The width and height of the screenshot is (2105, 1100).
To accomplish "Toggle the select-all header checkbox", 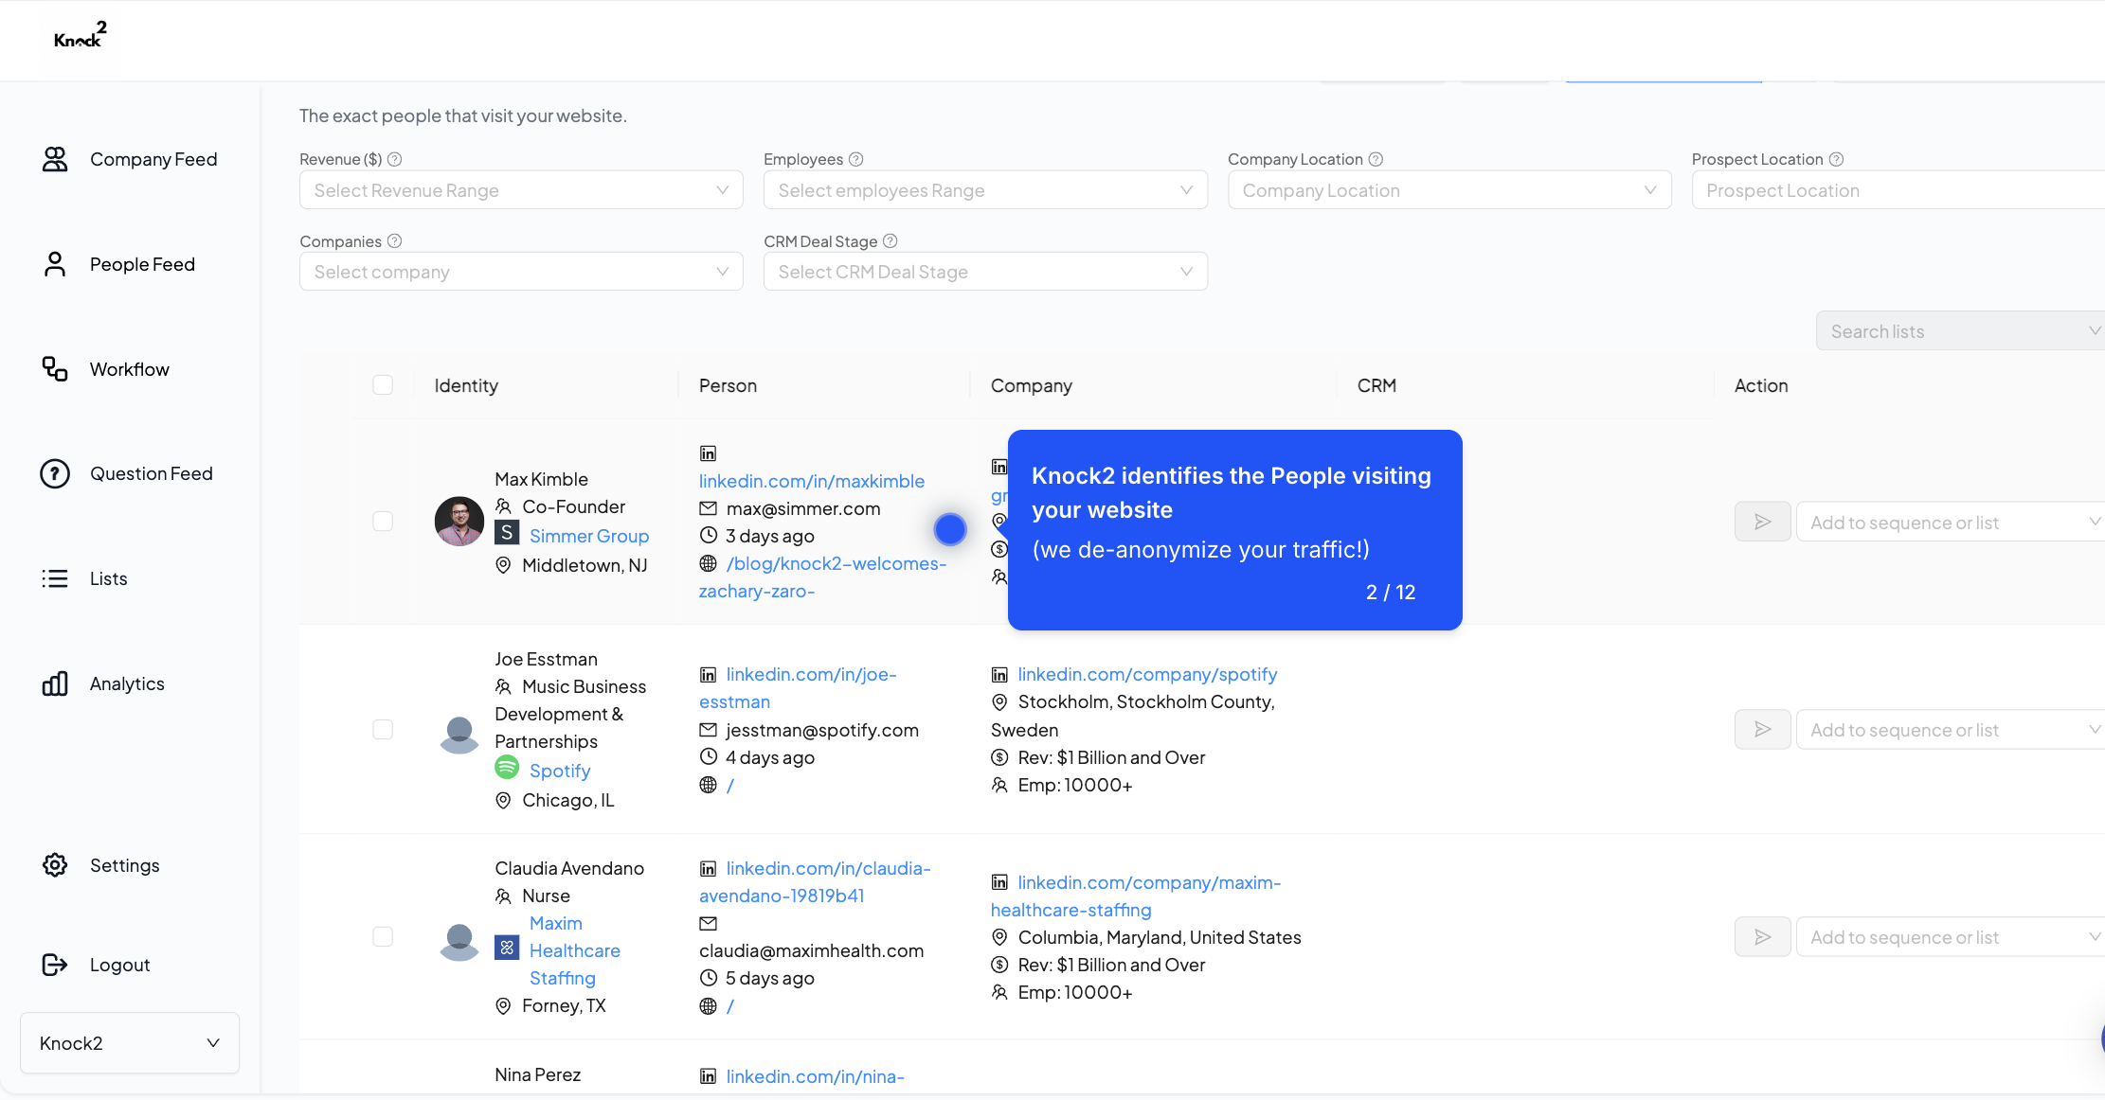I will point(383,384).
